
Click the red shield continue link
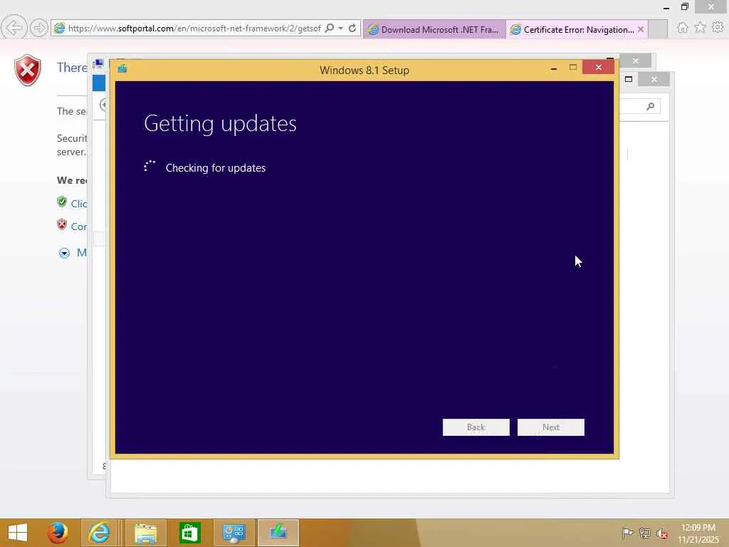click(62, 224)
